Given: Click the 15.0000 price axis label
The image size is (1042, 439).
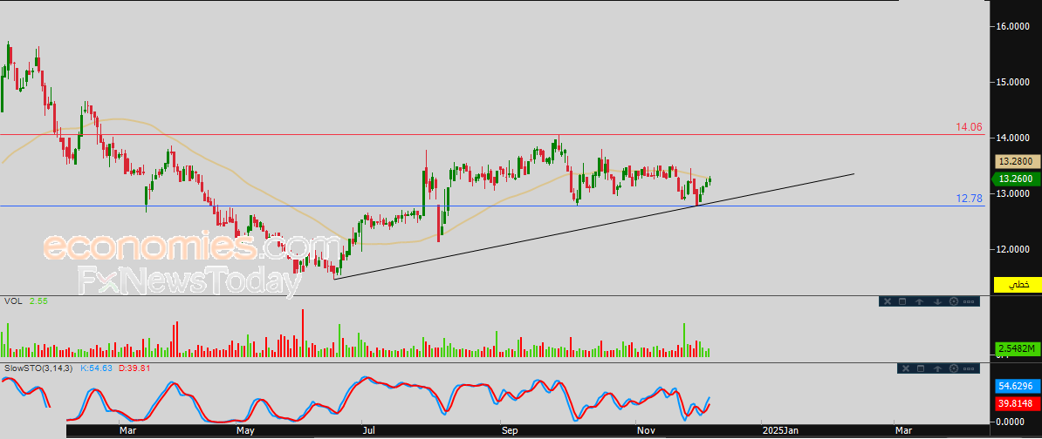Looking at the screenshot, I should click(1012, 82).
